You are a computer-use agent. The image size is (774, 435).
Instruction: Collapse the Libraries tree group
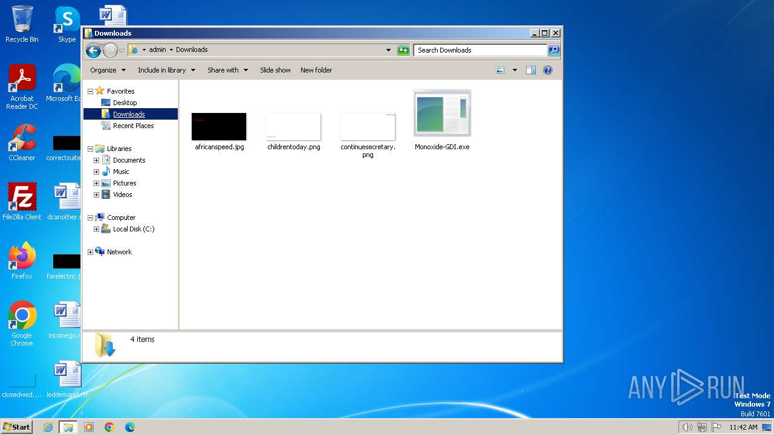91,149
